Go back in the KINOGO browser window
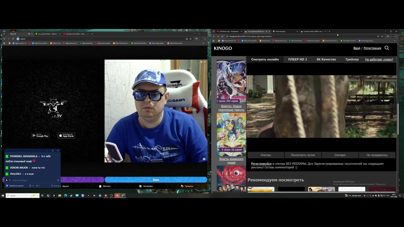The height and width of the screenshot is (227, 404). coord(214,36)
